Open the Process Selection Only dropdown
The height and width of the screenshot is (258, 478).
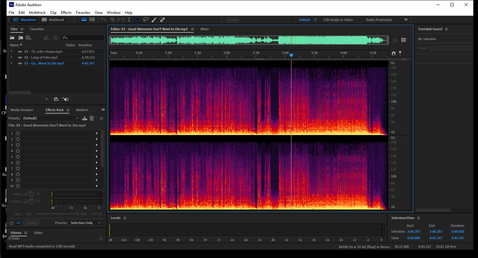(86, 223)
